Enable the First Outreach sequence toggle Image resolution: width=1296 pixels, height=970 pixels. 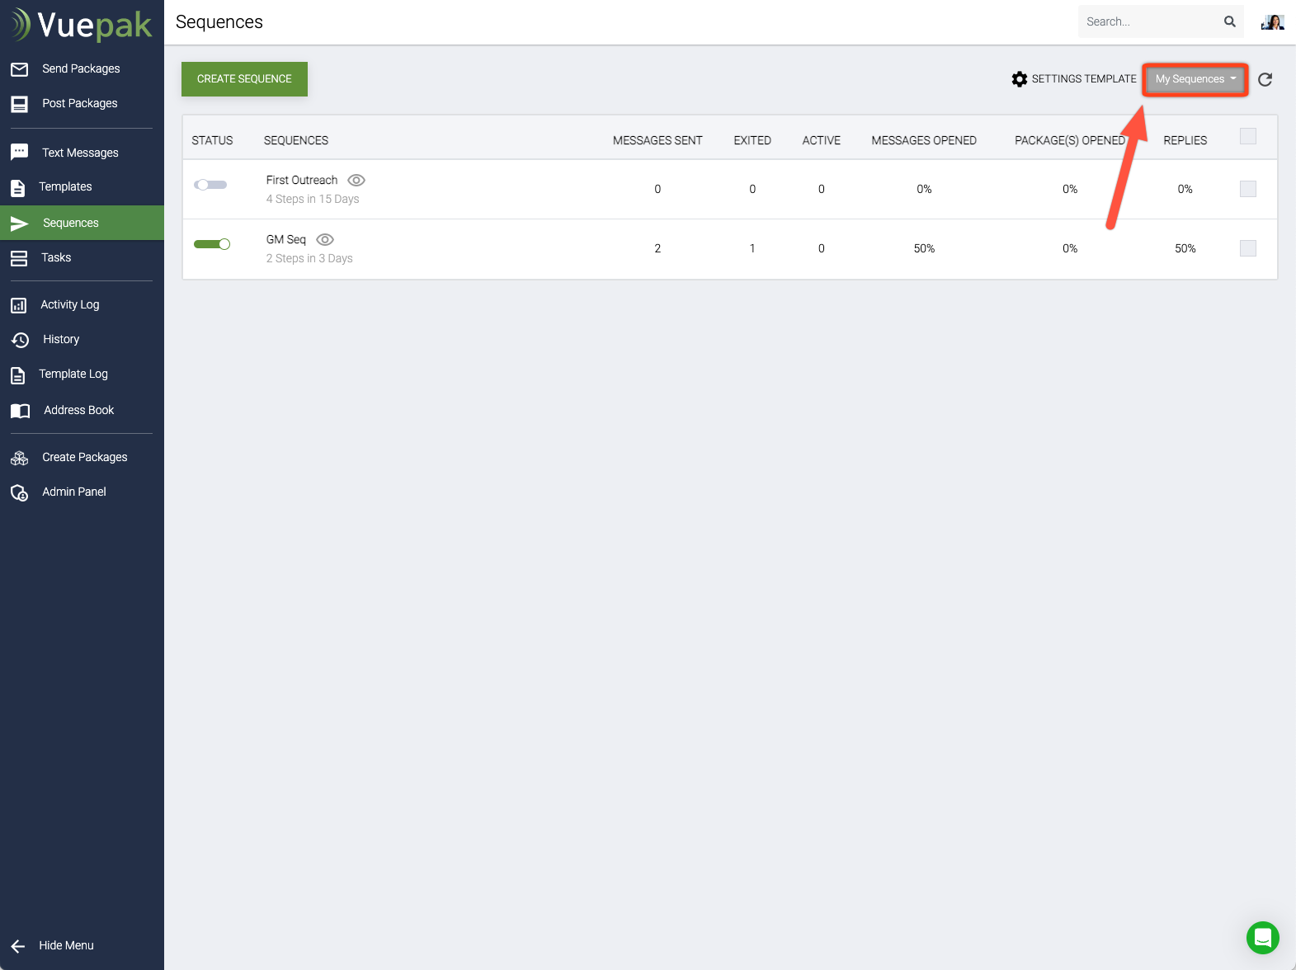pyautogui.click(x=211, y=185)
